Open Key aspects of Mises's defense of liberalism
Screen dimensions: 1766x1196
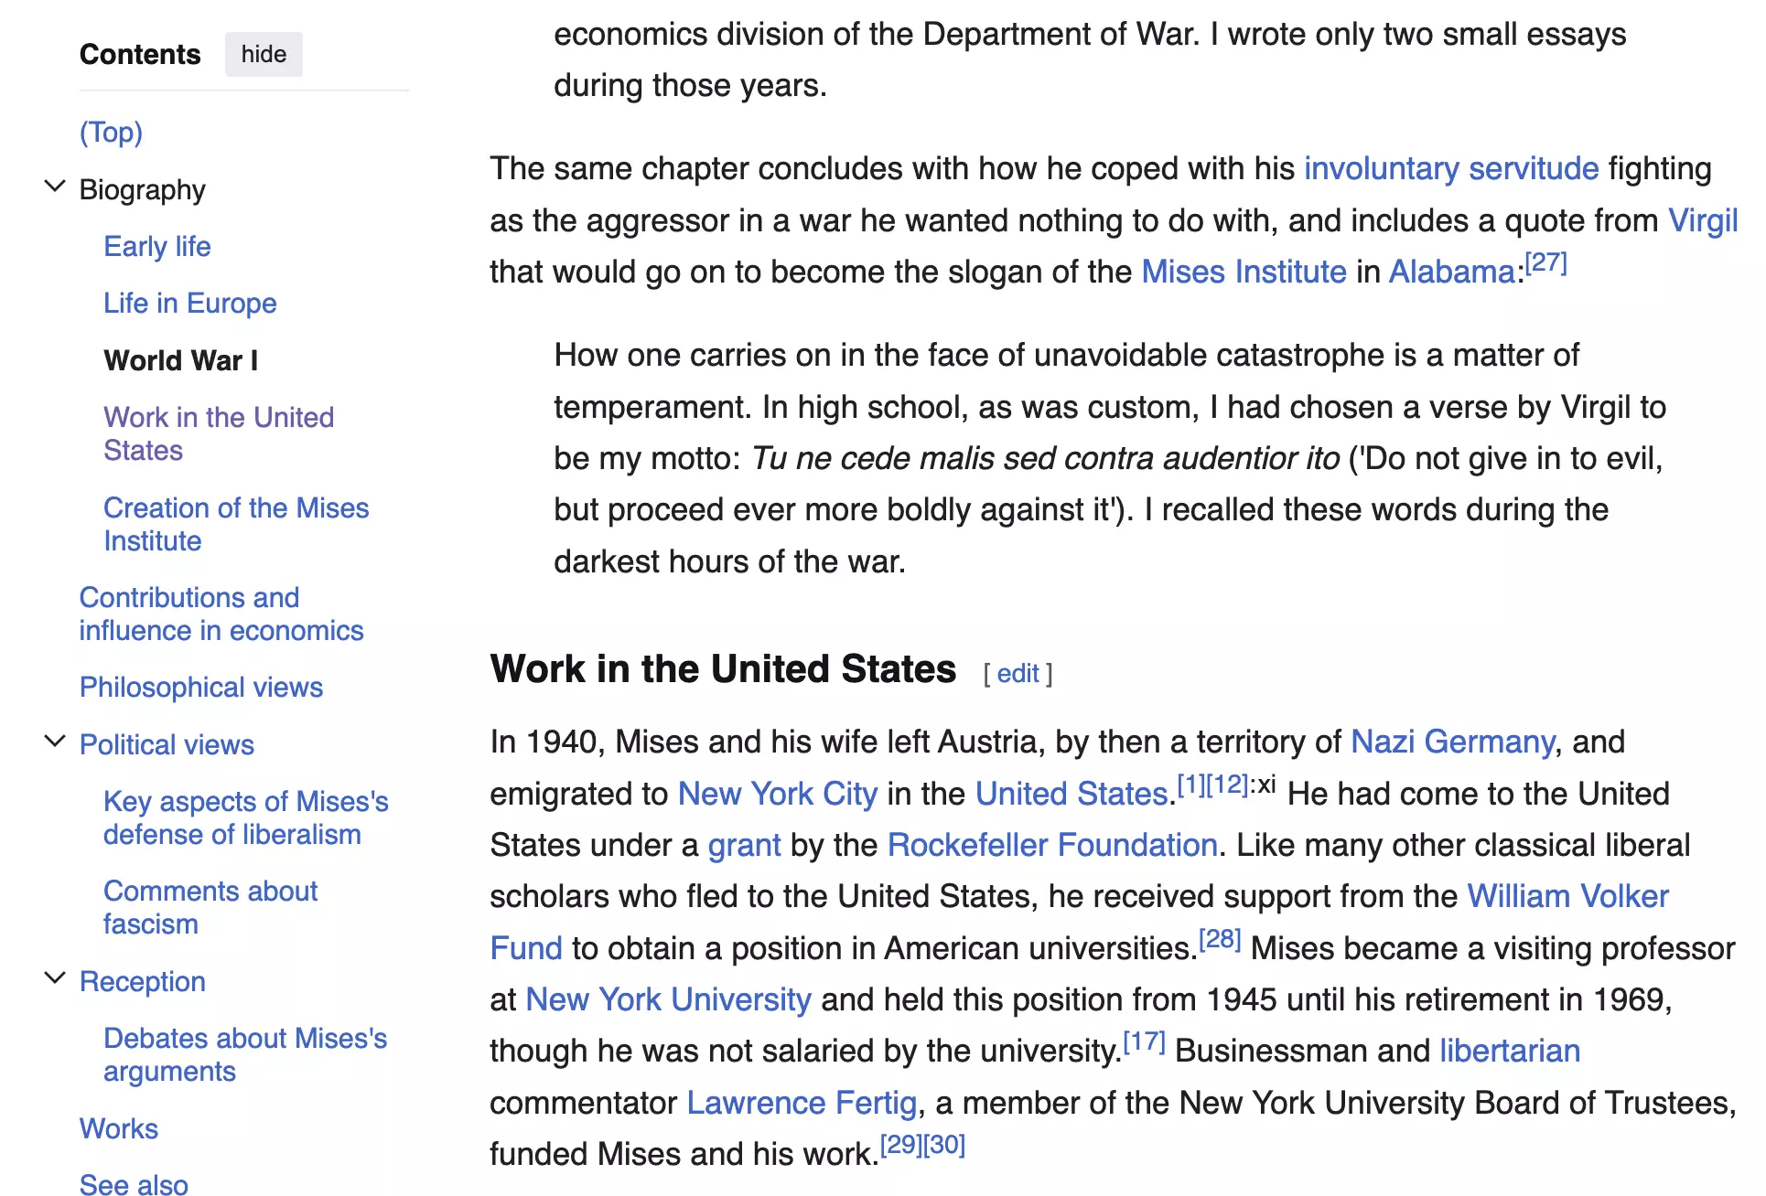click(245, 818)
